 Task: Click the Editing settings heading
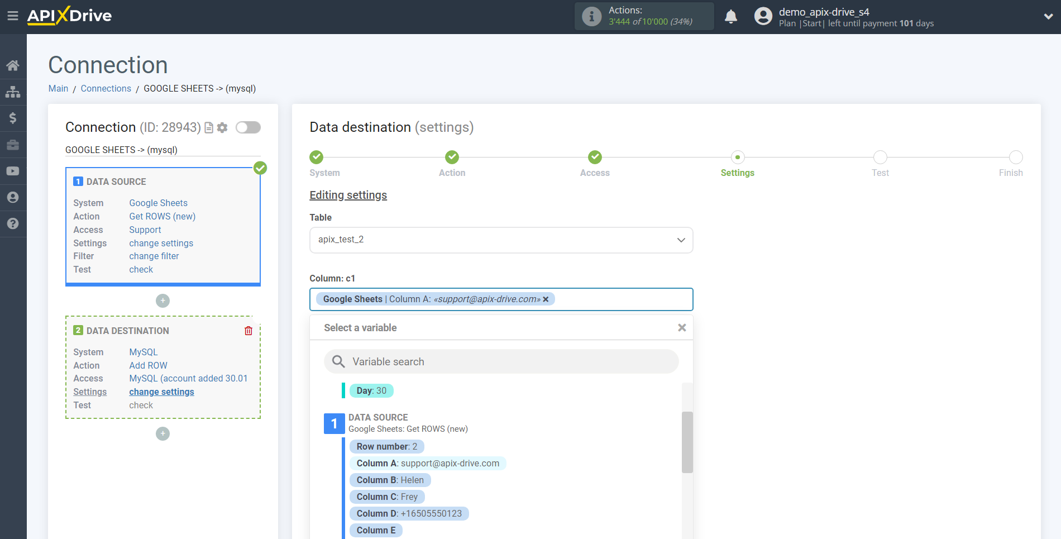click(348, 195)
